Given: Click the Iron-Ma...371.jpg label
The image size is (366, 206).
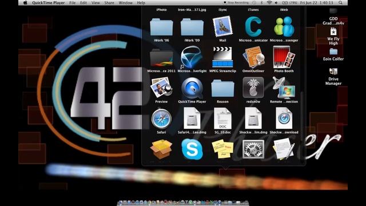Looking at the screenshot, I should click(192, 10).
